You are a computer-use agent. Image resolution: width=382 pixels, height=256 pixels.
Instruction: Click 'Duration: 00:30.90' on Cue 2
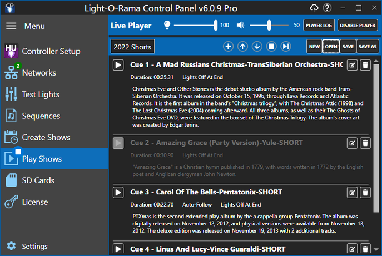pyautogui.click(x=152, y=155)
